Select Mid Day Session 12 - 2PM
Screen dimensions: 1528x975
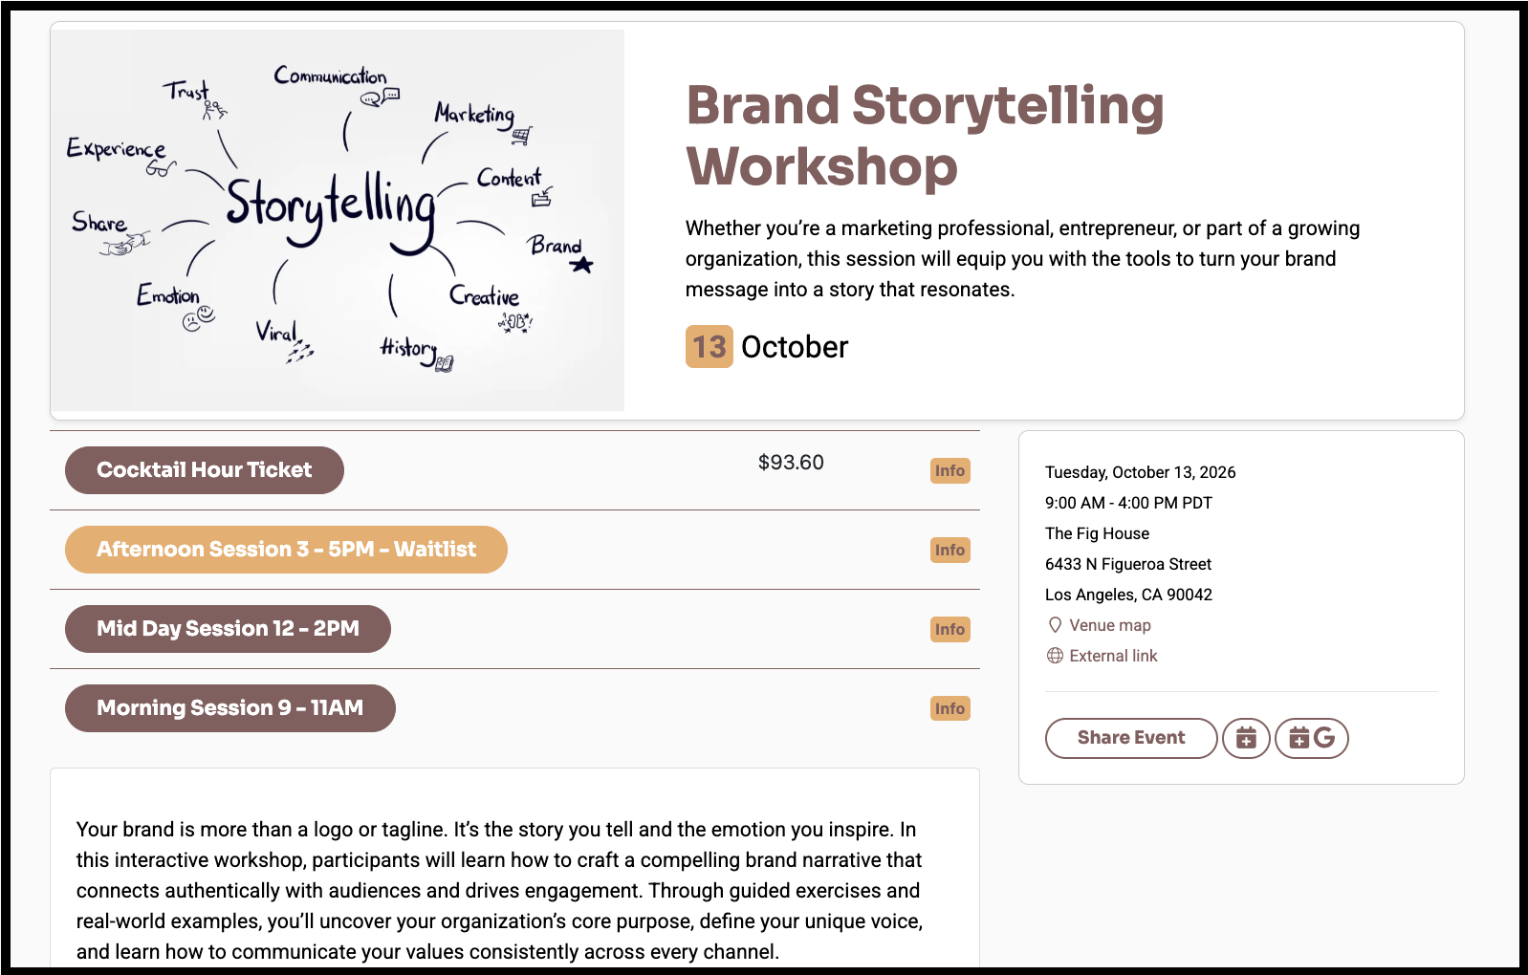click(228, 629)
